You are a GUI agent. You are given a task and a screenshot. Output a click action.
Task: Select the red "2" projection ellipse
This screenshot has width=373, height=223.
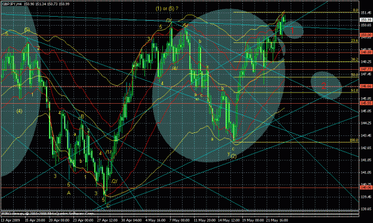(326, 85)
